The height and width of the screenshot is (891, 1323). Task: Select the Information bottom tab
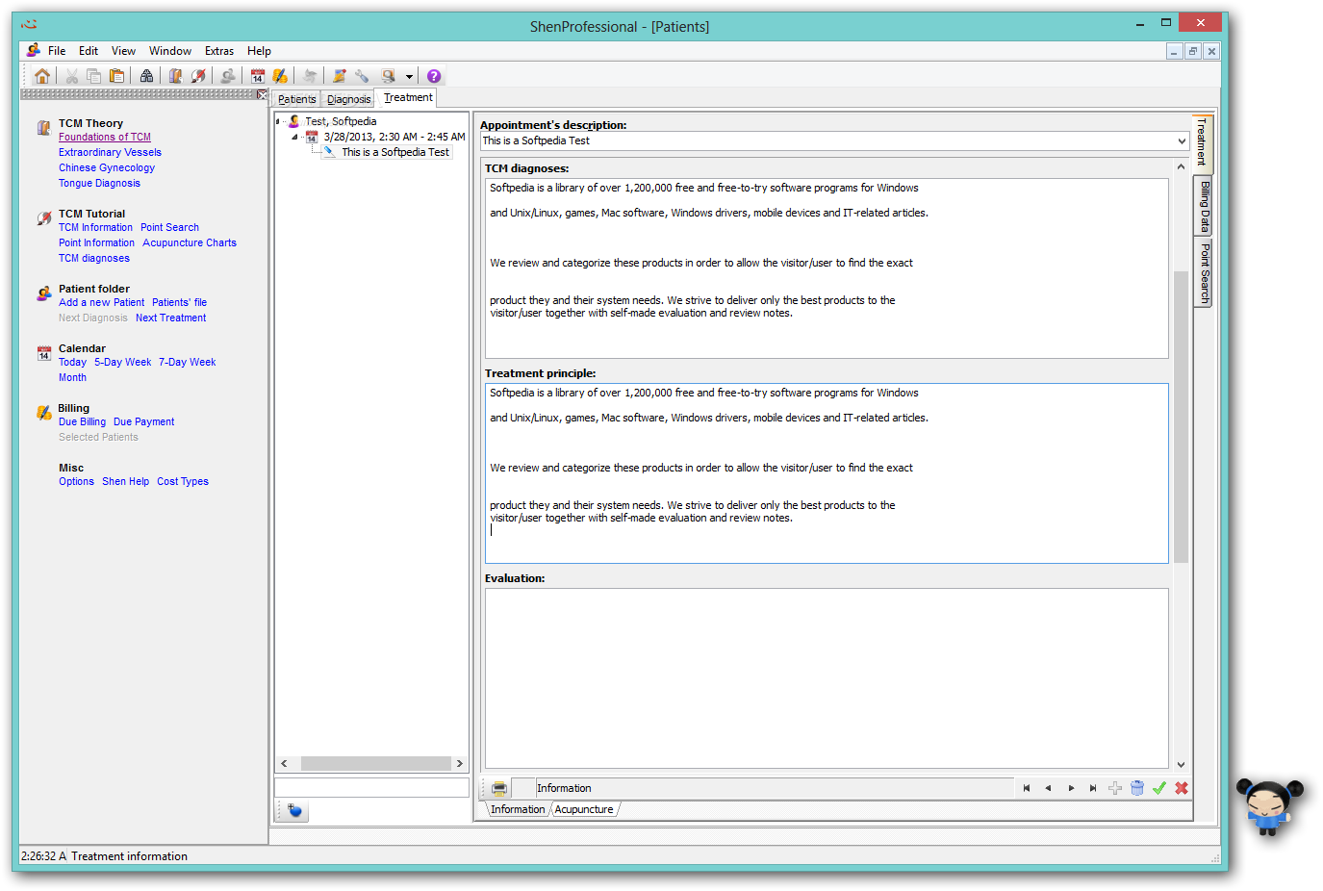coord(518,810)
